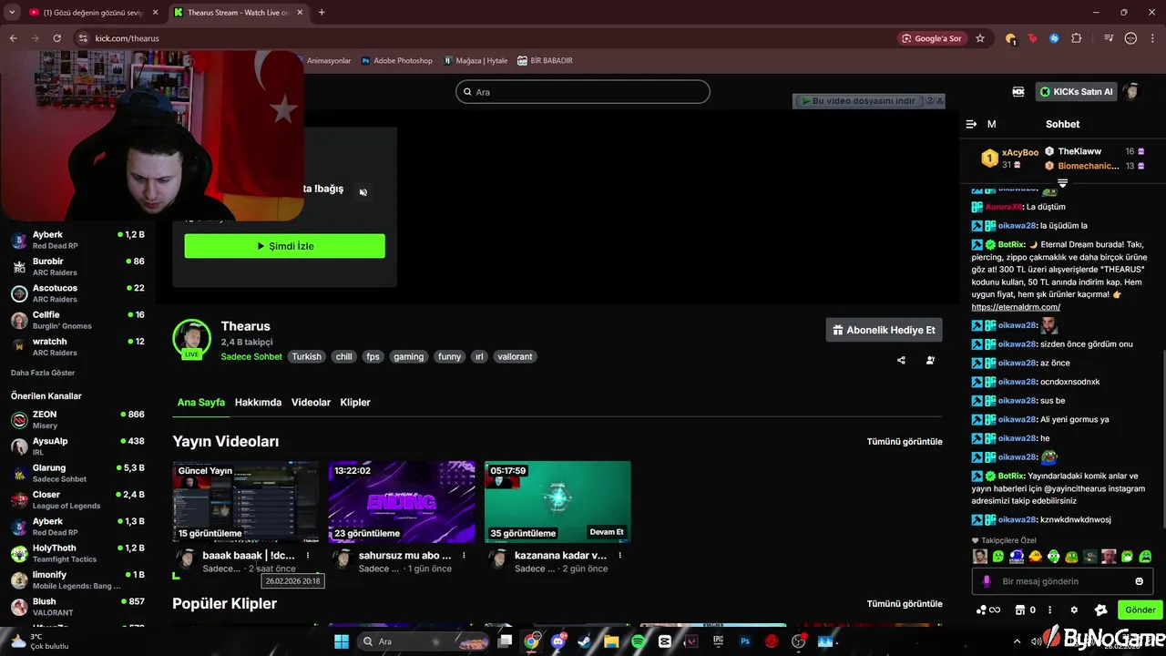
Task: Open Discord from the taskbar
Action: [558, 641]
